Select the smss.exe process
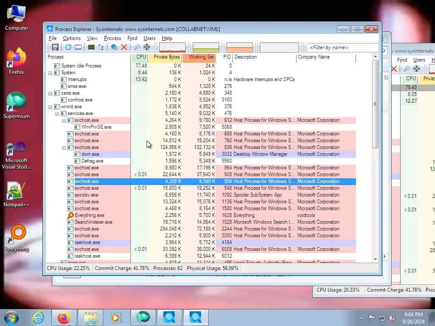 tap(201, 86)
